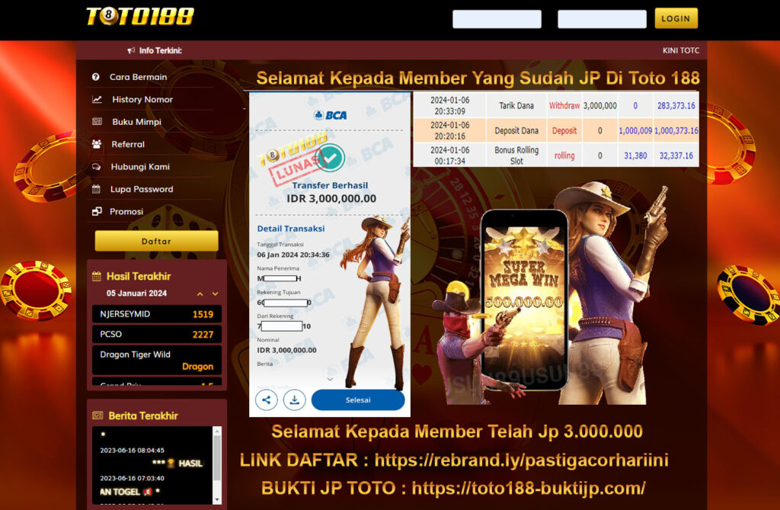Select the Dragon Tiger Wild result row
The width and height of the screenshot is (780, 510).
[x=157, y=360]
